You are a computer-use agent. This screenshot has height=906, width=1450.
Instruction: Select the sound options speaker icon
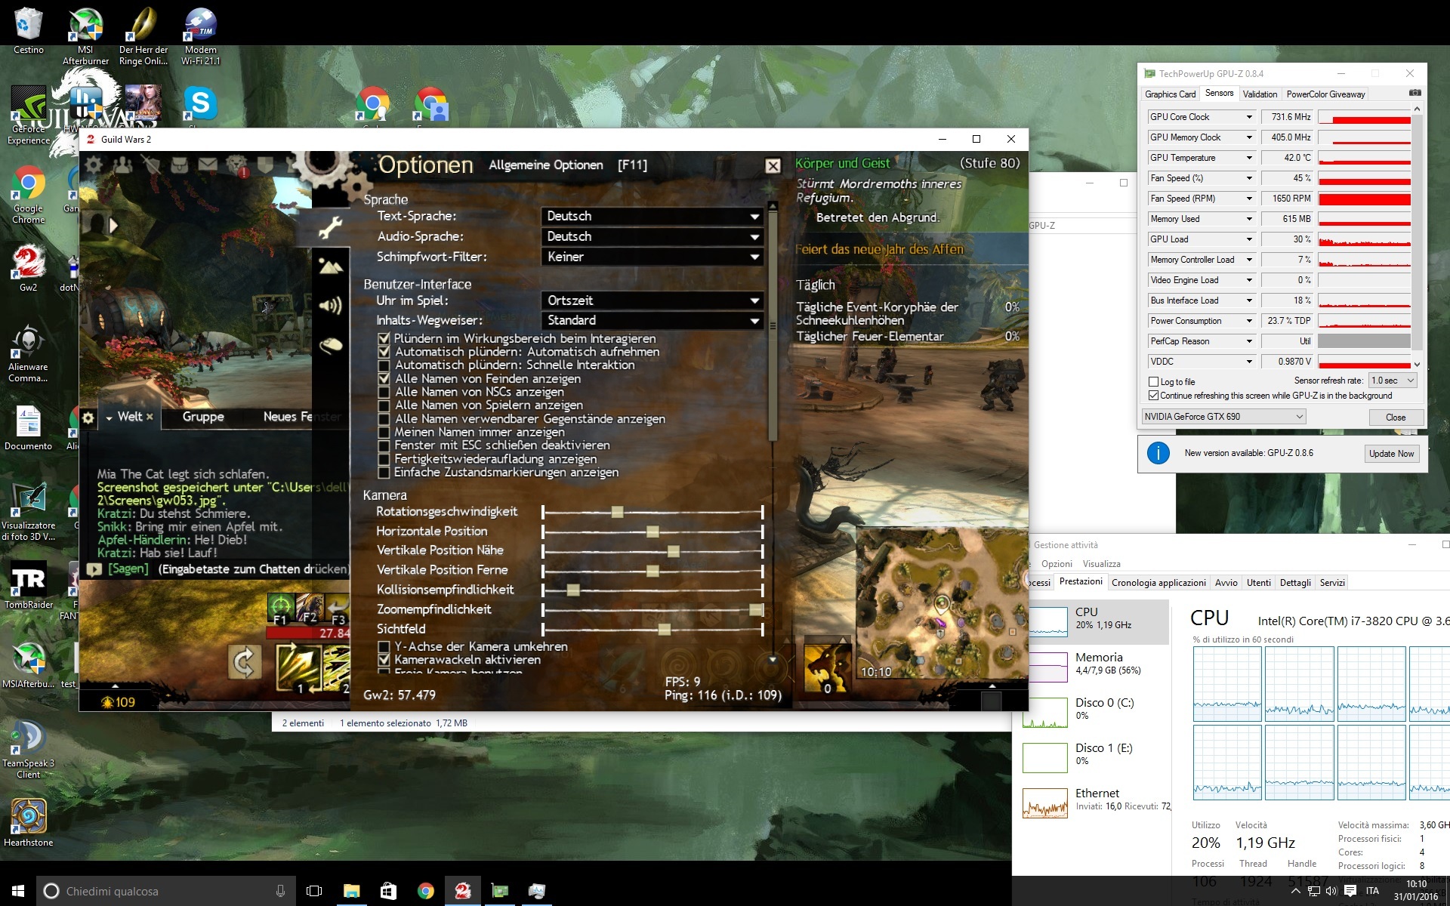[x=331, y=306]
